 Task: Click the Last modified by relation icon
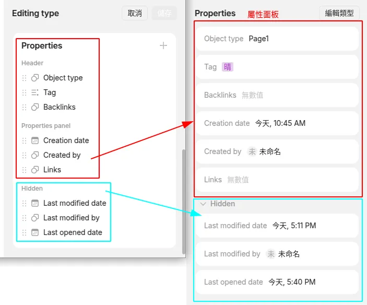(35, 218)
